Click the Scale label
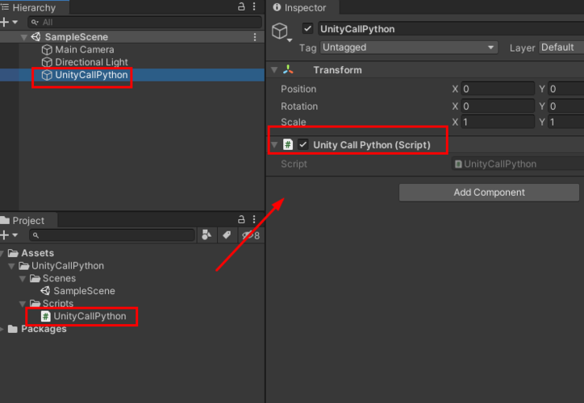 click(293, 122)
